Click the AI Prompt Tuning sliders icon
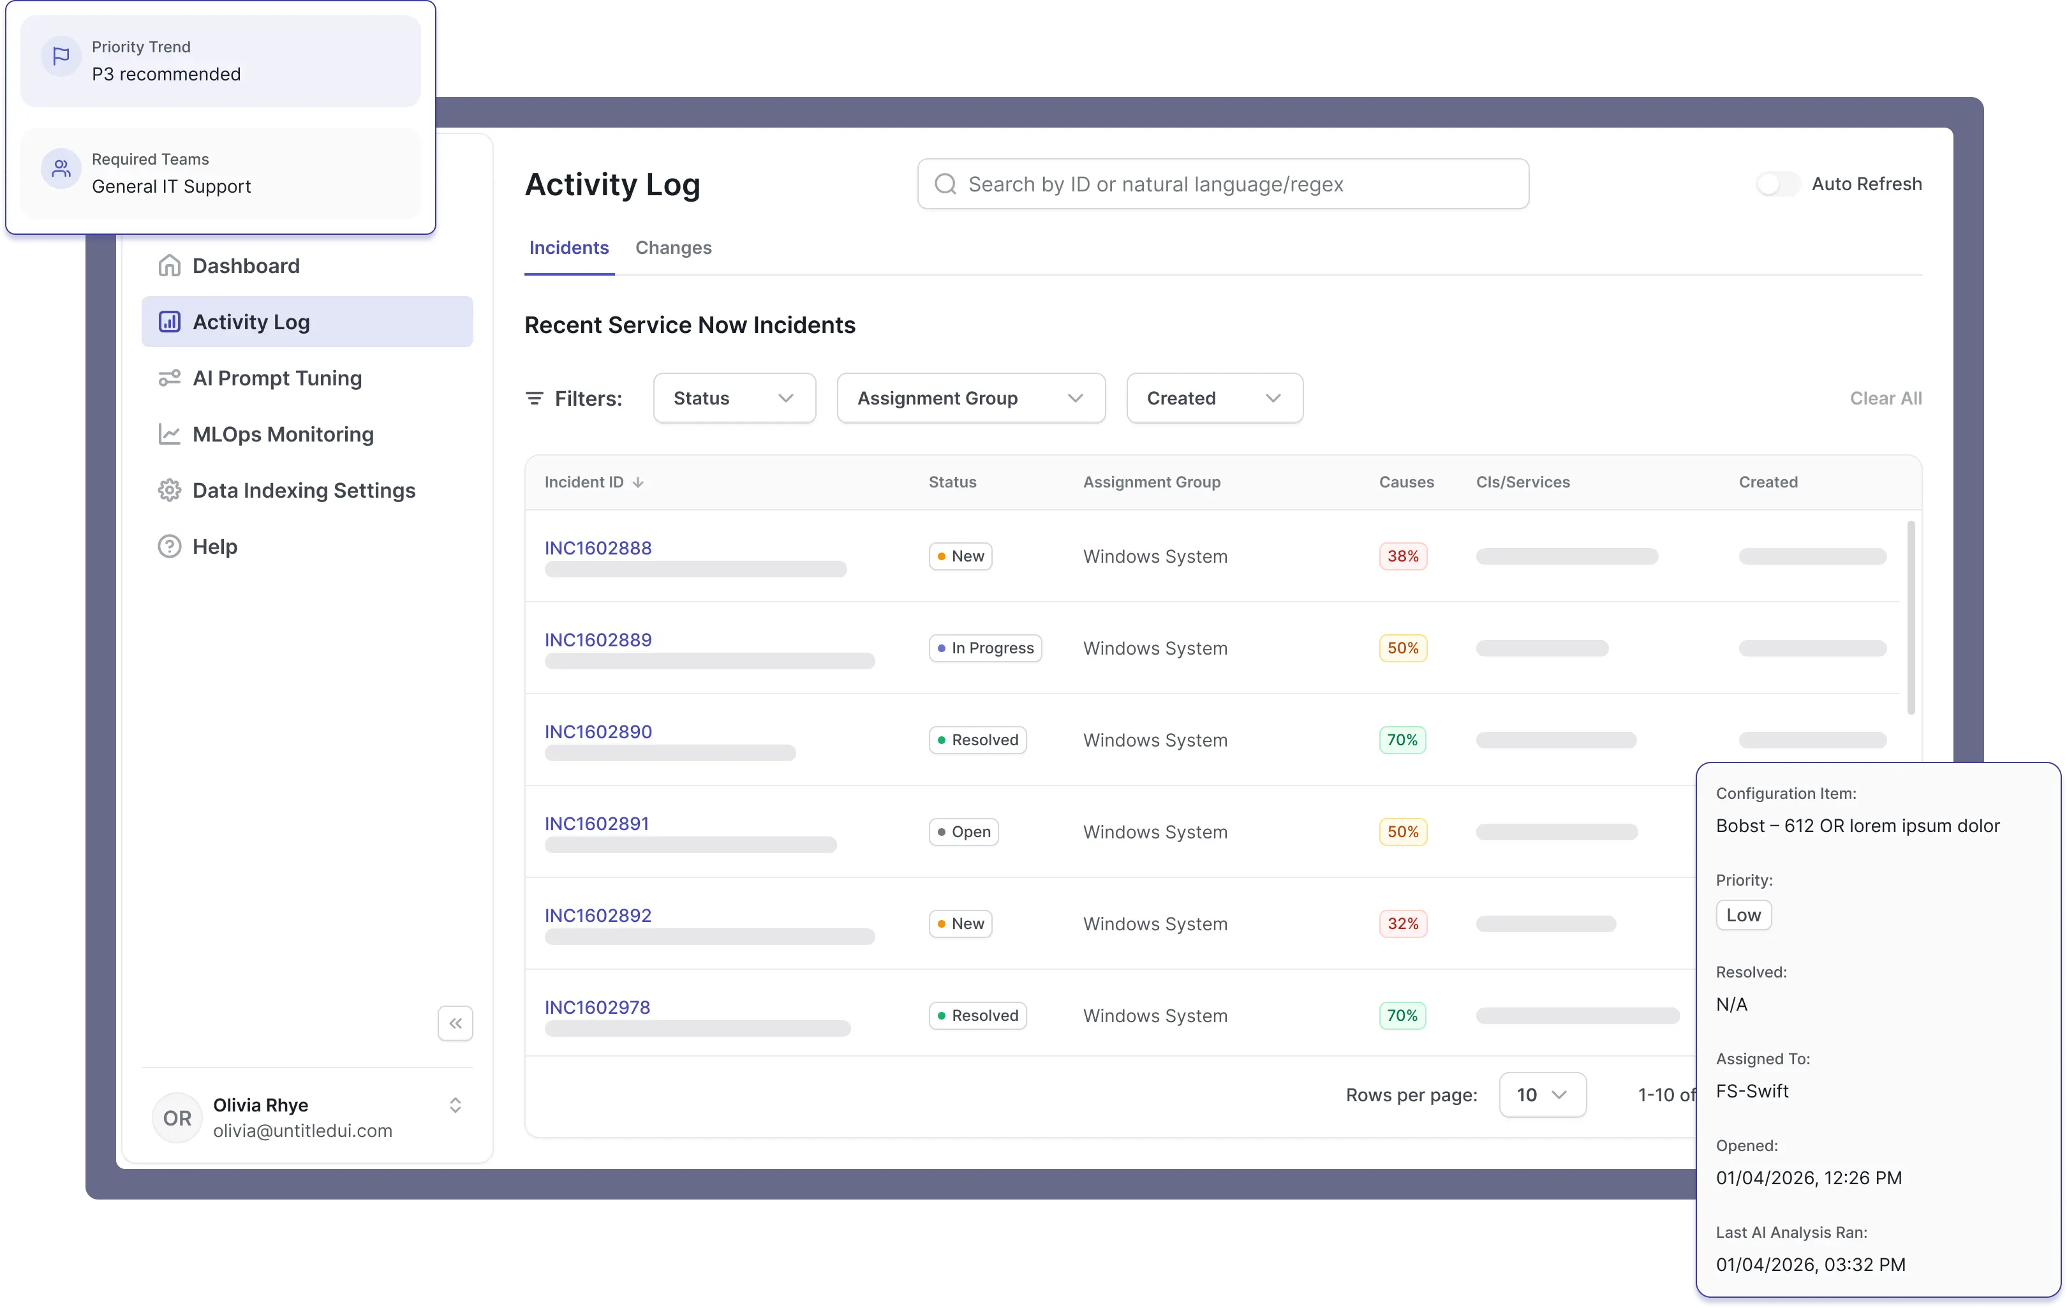The image size is (2067, 1308). pyautogui.click(x=169, y=378)
